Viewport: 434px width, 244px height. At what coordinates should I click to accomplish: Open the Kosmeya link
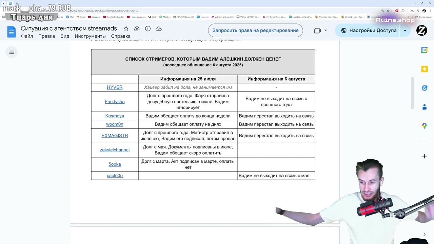pyautogui.click(x=115, y=116)
